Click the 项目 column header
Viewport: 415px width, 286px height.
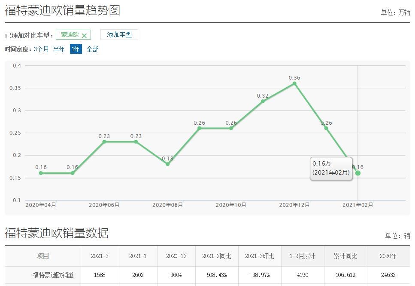(x=42, y=256)
